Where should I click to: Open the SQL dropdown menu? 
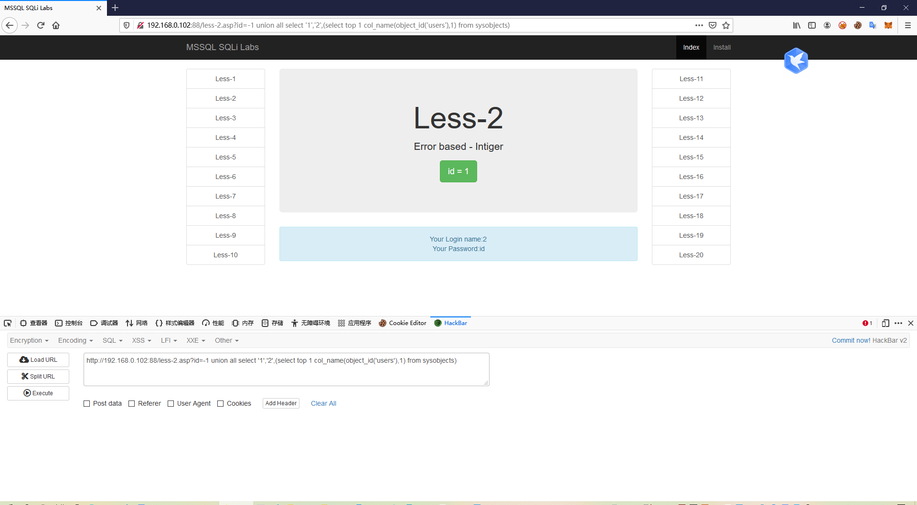(x=113, y=340)
